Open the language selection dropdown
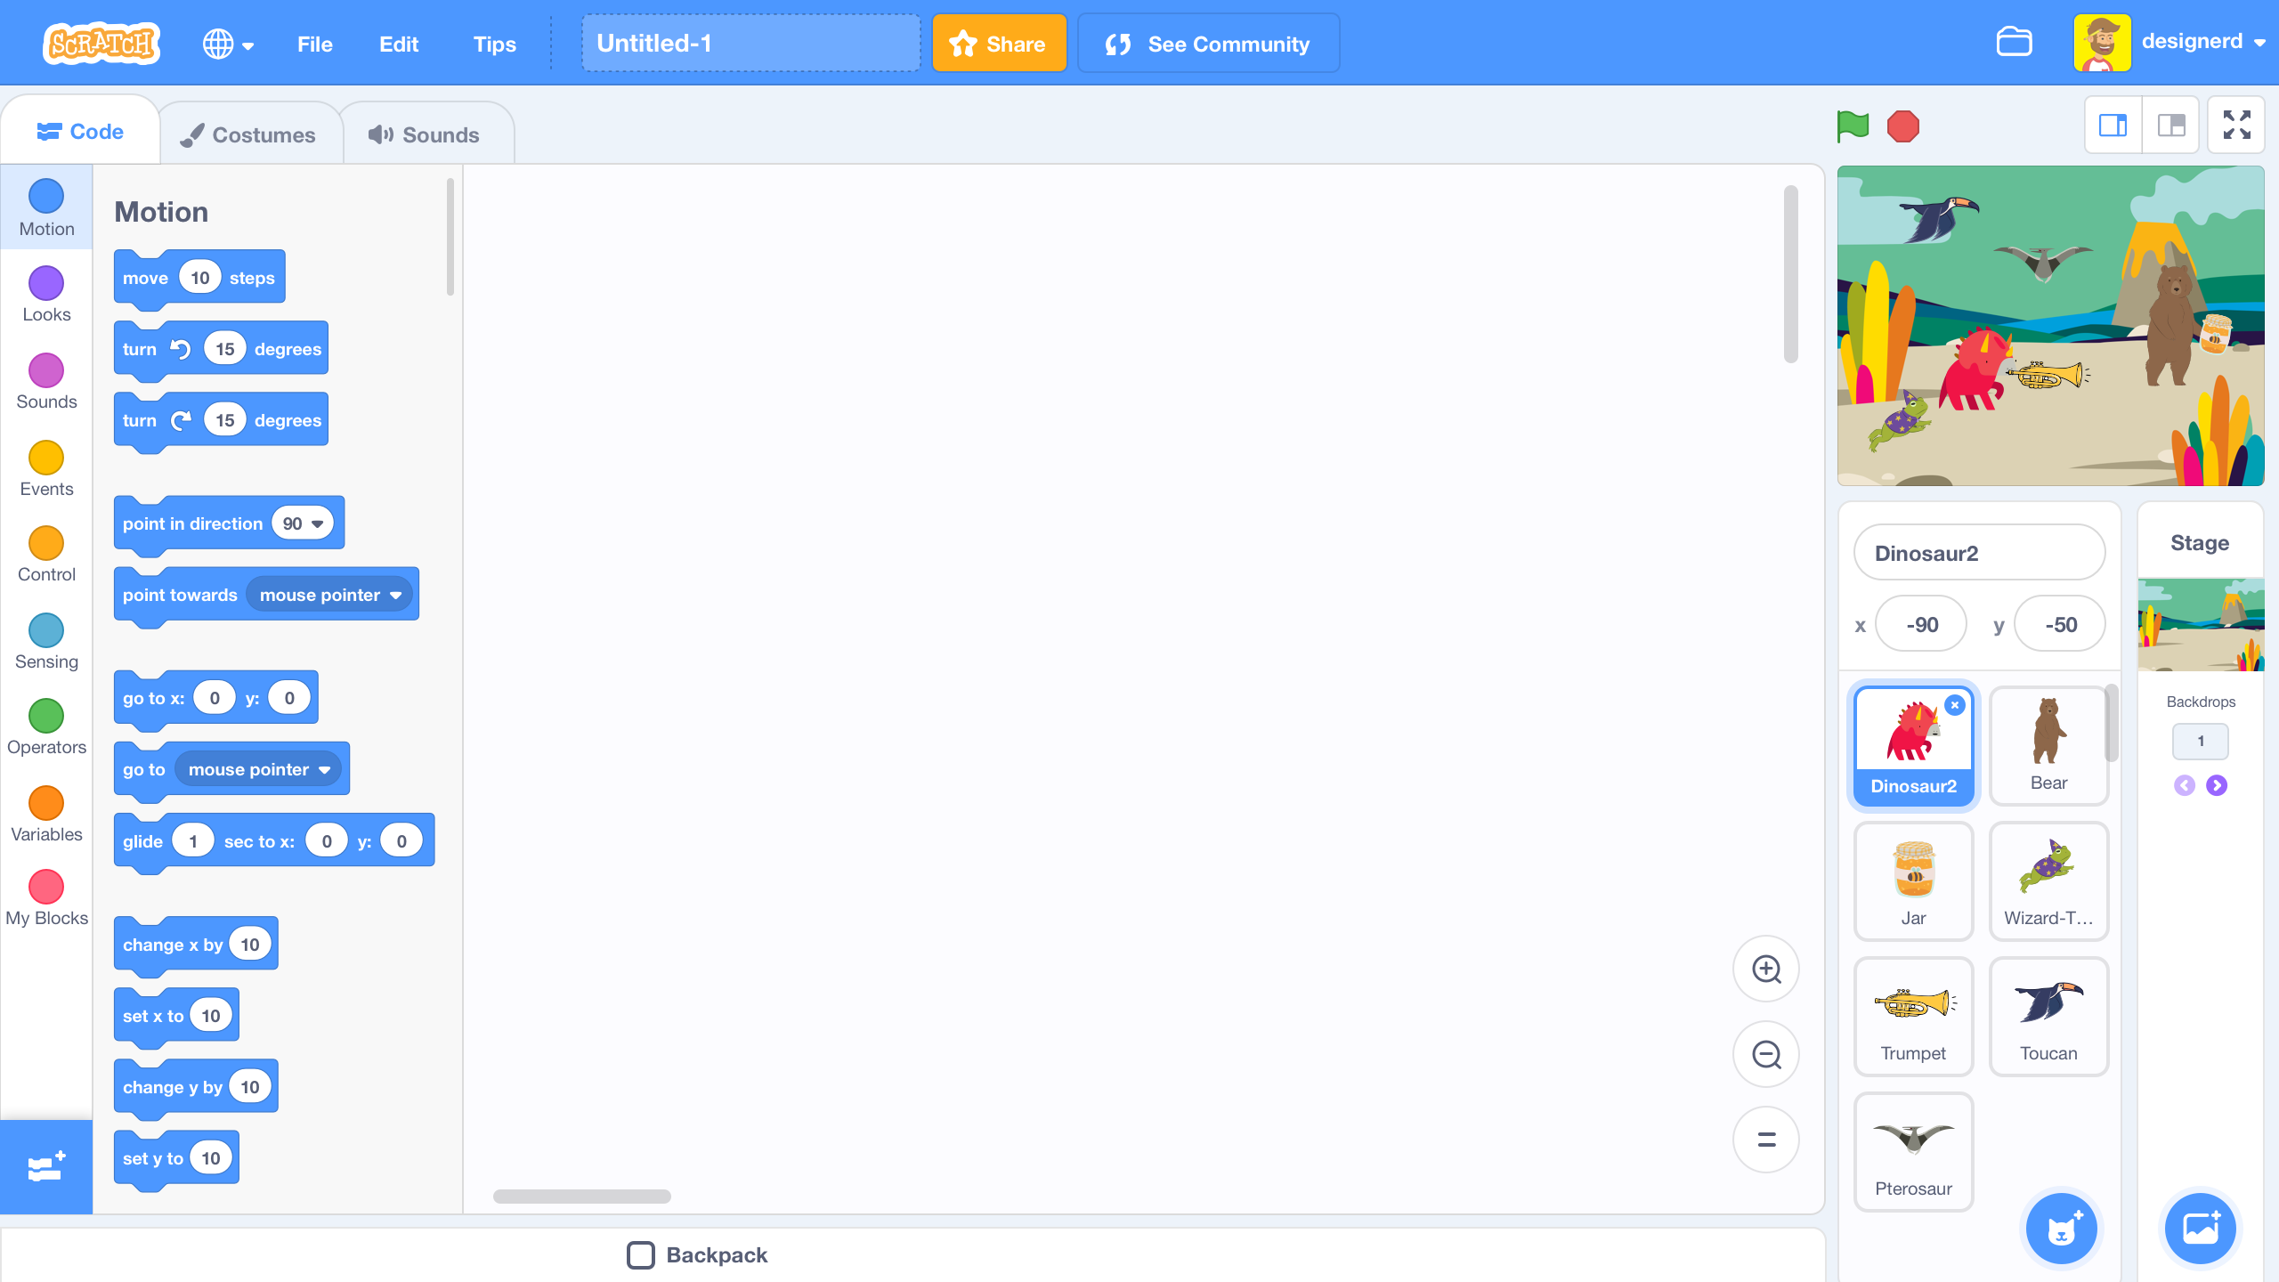This screenshot has width=2279, height=1282. click(x=228, y=43)
